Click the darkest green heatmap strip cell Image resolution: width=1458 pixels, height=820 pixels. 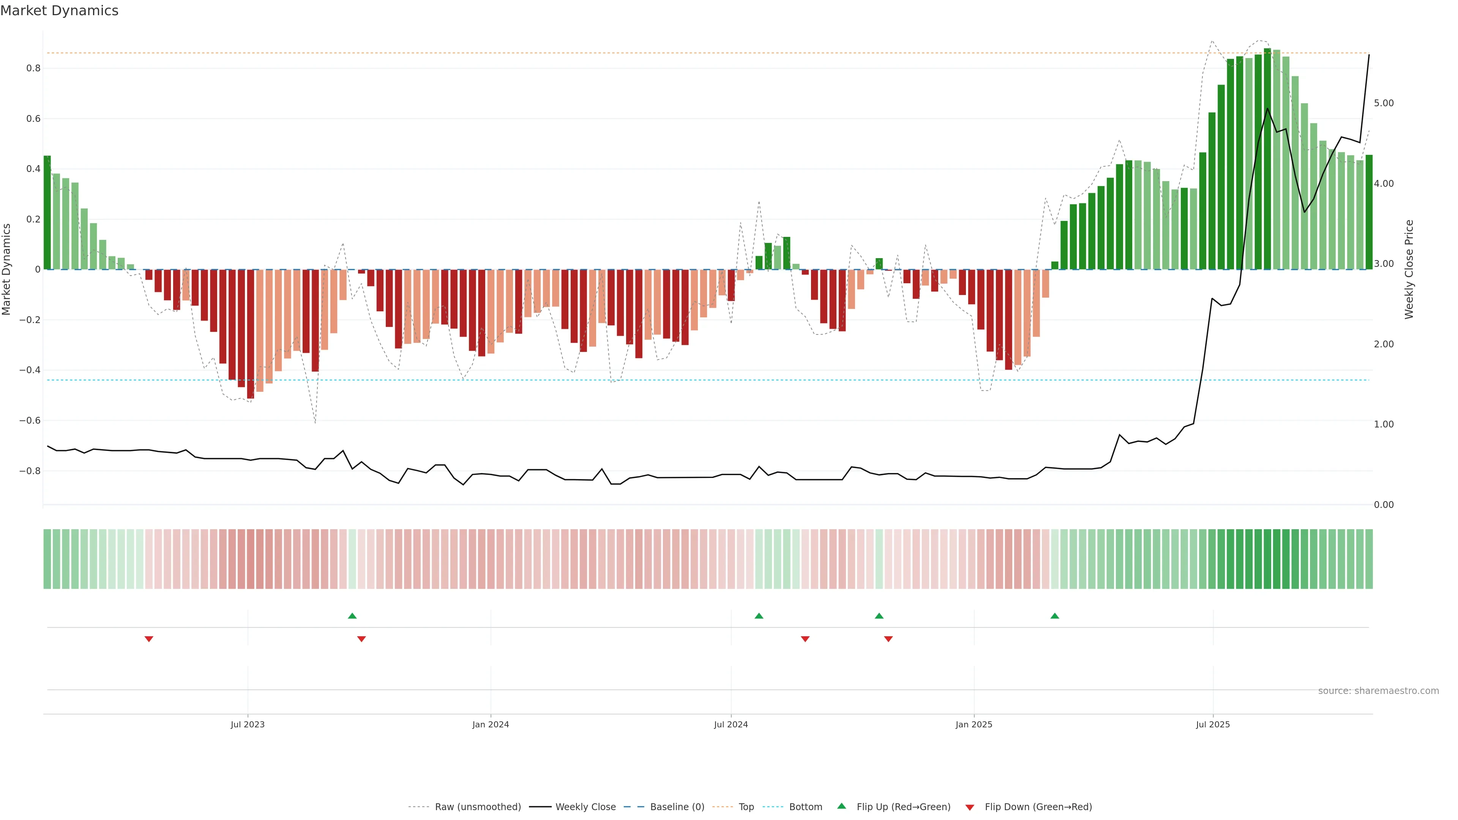(1267, 558)
